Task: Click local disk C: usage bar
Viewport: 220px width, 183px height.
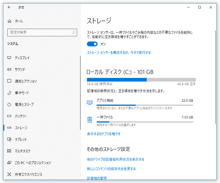Action: 141,80
